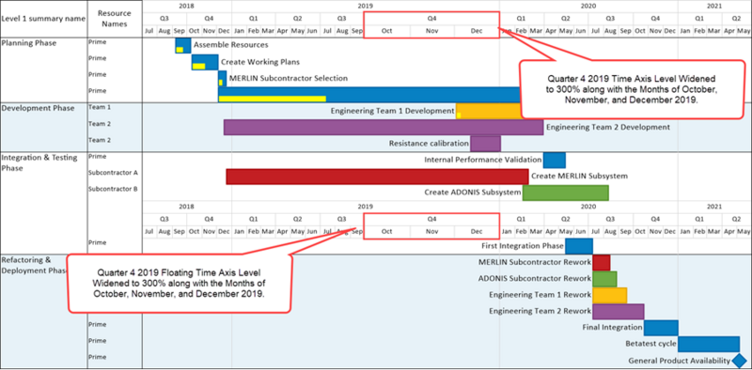752x370 pixels.
Task: Click the blue Final Integration bar
Action: coord(661,328)
